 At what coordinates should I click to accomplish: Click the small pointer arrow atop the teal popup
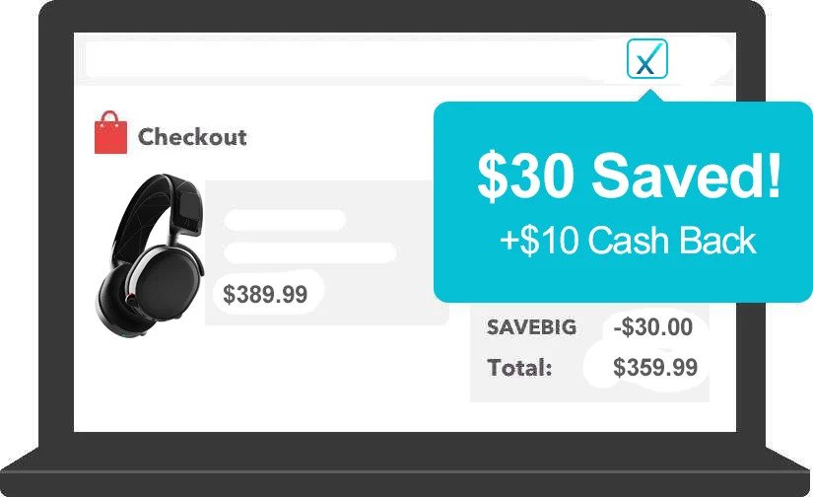(x=648, y=96)
